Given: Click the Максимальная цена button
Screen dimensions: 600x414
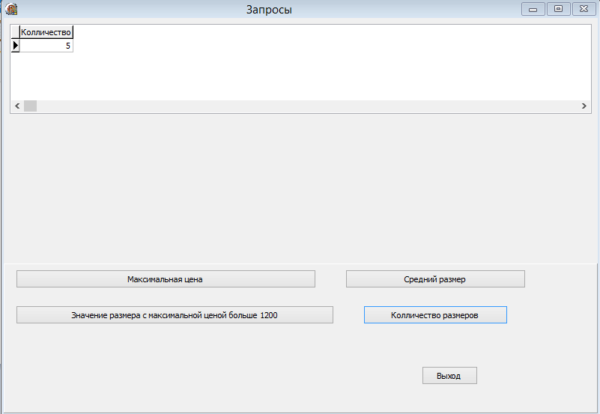Looking at the screenshot, I should 166,279.
